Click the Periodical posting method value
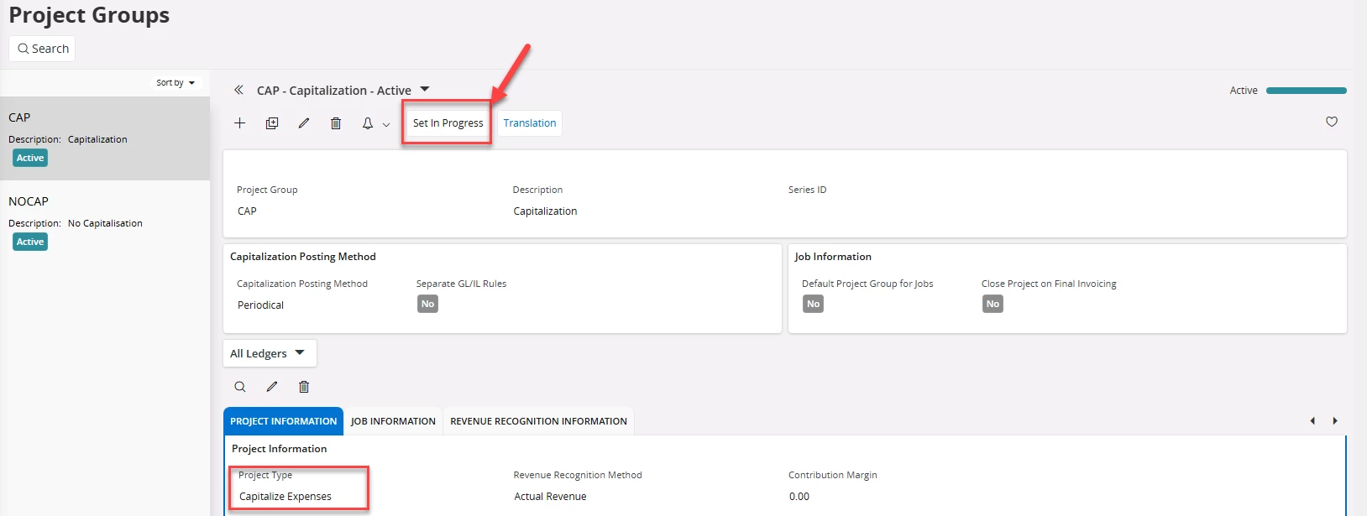Screen dimensions: 1367x516 click(260, 305)
